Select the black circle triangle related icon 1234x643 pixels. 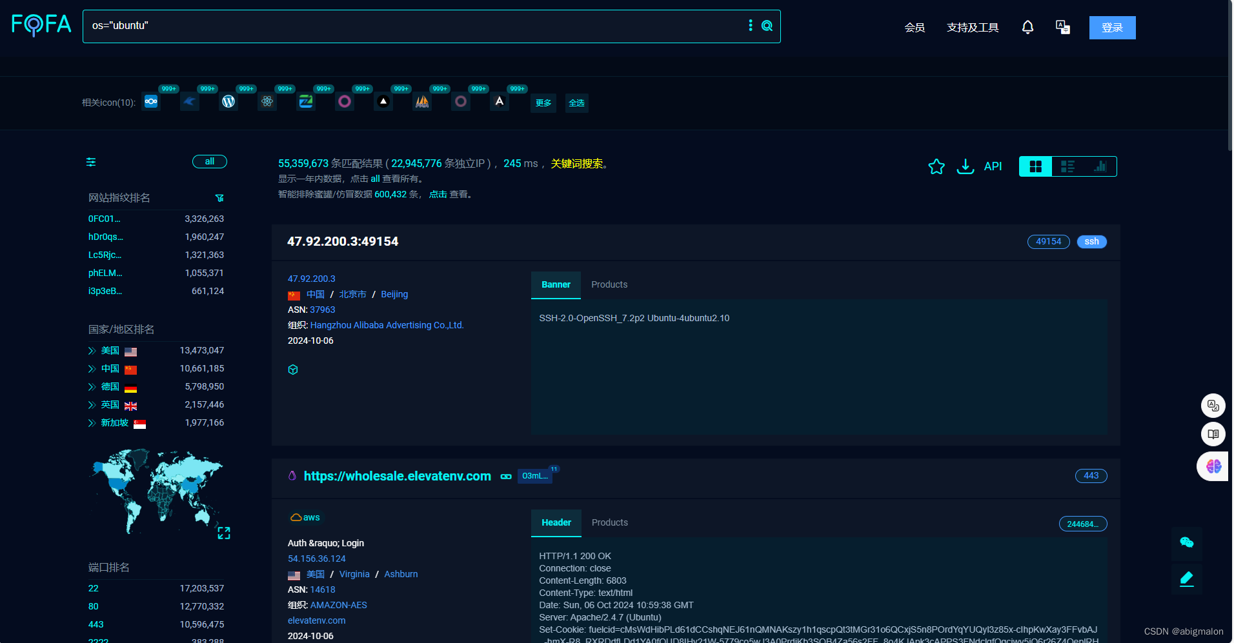(383, 101)
